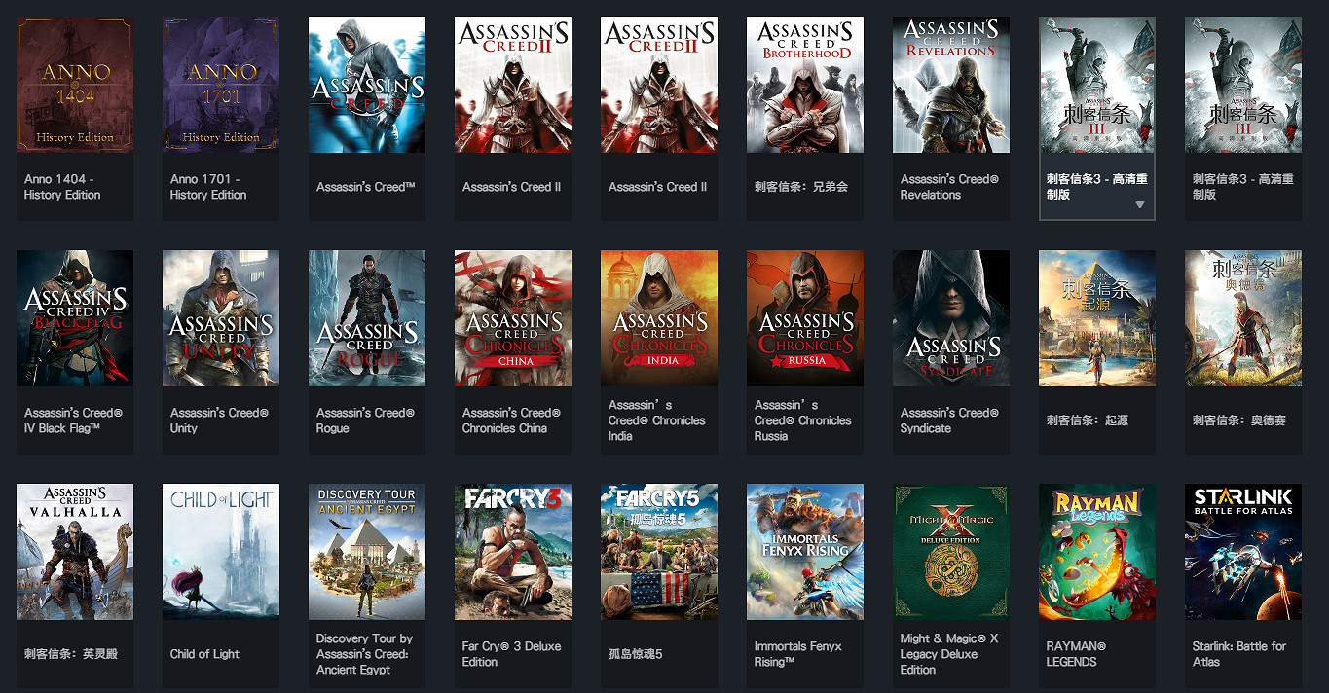Click the Assassin's Creed Rogue title label
Viewport: 1329px width, 693px height.
tap(365, 420)
